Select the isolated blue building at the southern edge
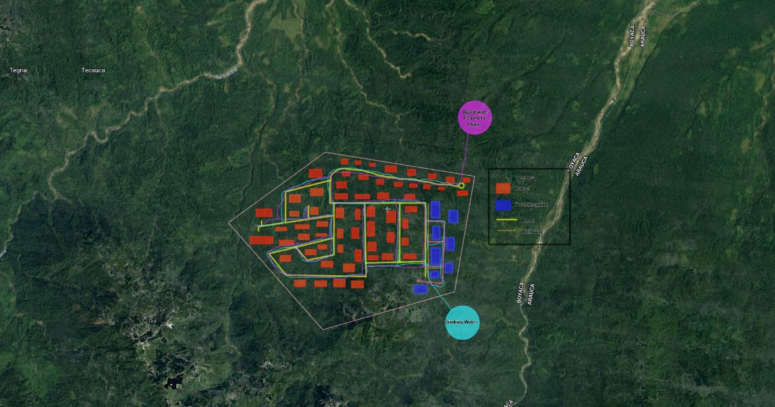Screen dimensions: 775x407 pyautogui.click(x=420, y=289)
